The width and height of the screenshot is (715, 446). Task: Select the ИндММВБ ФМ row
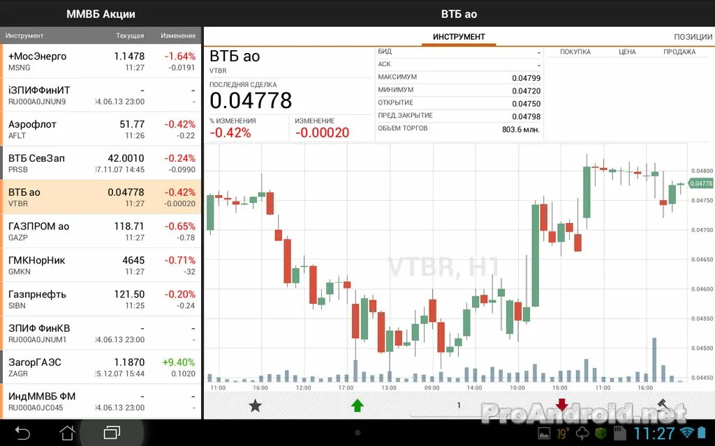101,401
